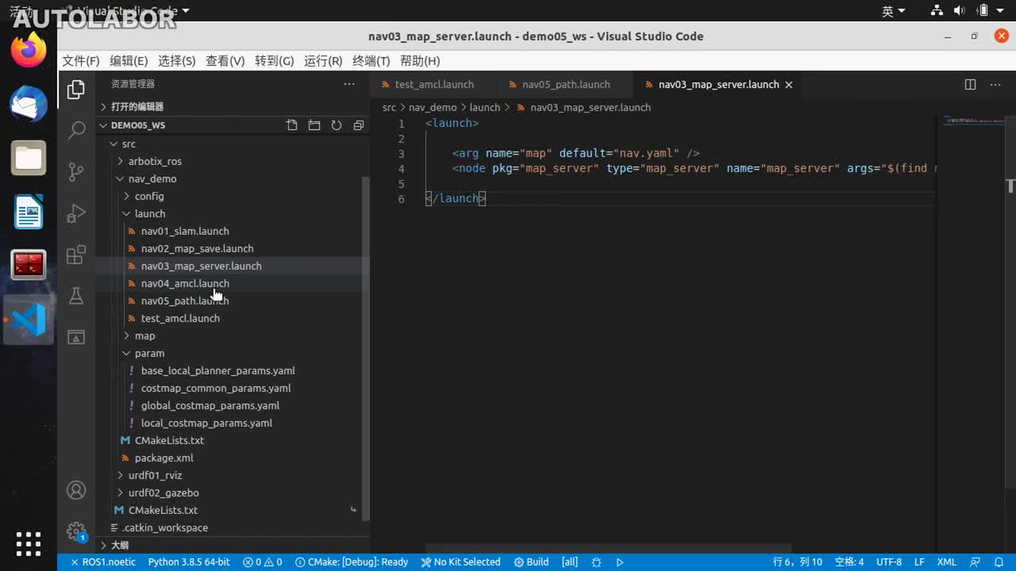Open Manage settings gear
1016x571 pixels.
pyautogui.click(x=76, y=531)
